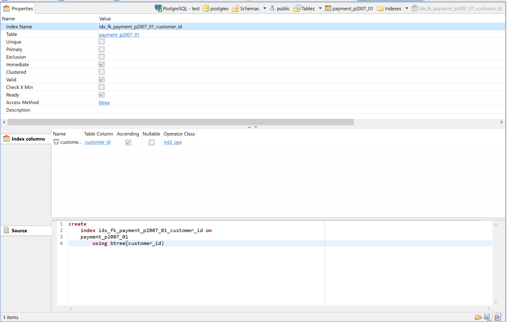Open the Schemas dropdown arrow

[x=265, y=8]
